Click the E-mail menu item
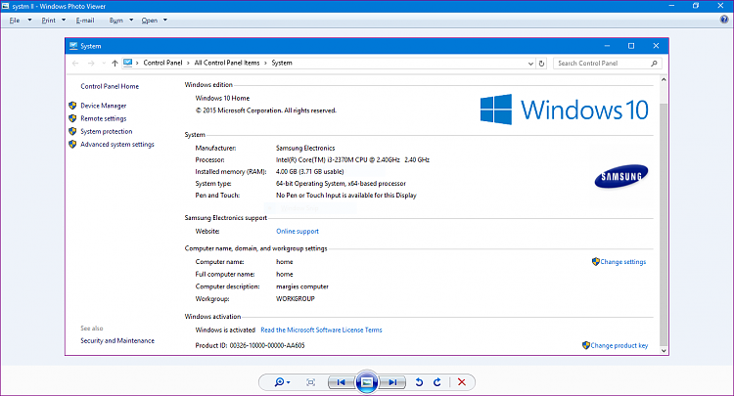 [x=85, y=21]
